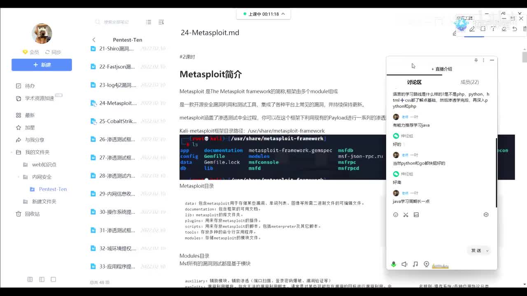Open note 26-渗透测试框

pos(128,139)
